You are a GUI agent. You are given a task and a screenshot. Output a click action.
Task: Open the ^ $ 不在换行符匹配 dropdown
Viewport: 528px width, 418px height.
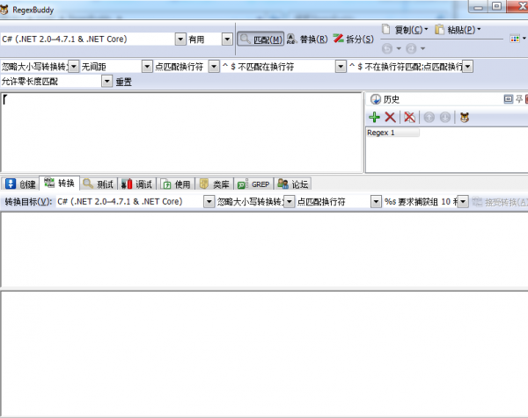[468, 67]
